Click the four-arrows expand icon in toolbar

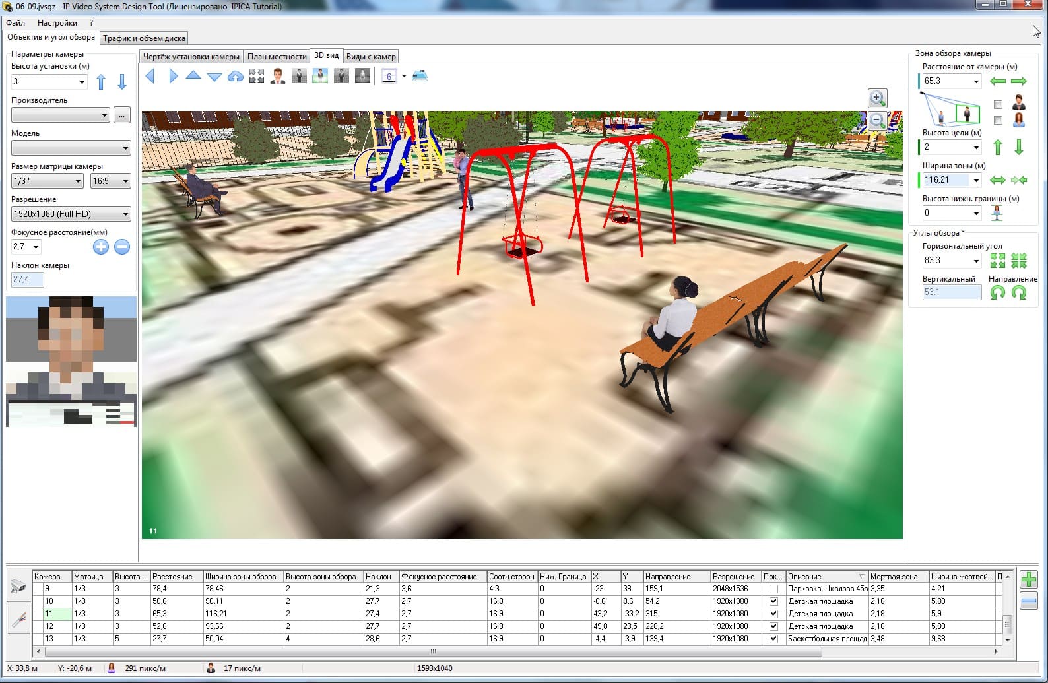point(257,77)
